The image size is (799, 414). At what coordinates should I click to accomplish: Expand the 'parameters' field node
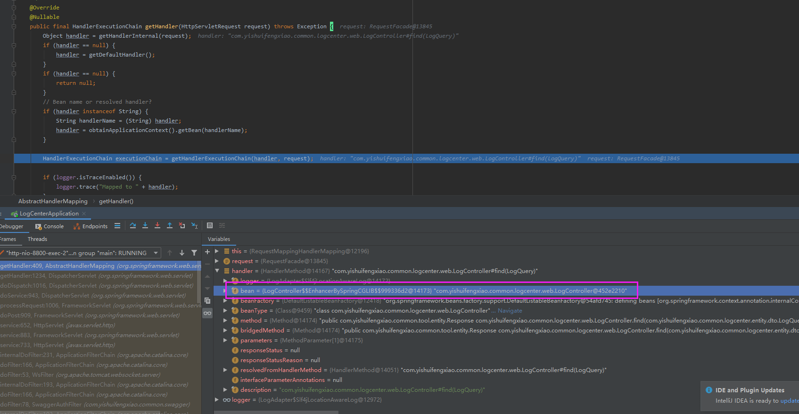[225, 340]
